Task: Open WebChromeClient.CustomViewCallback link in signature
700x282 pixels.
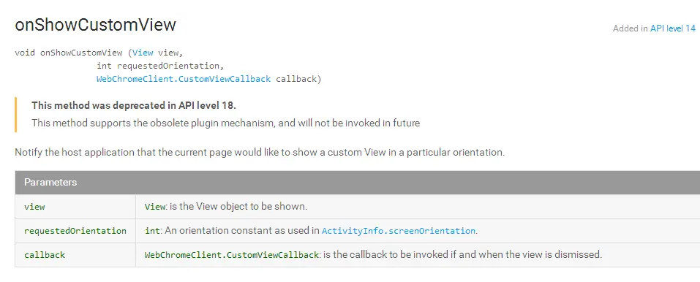Action: click(x=184, y=79)
